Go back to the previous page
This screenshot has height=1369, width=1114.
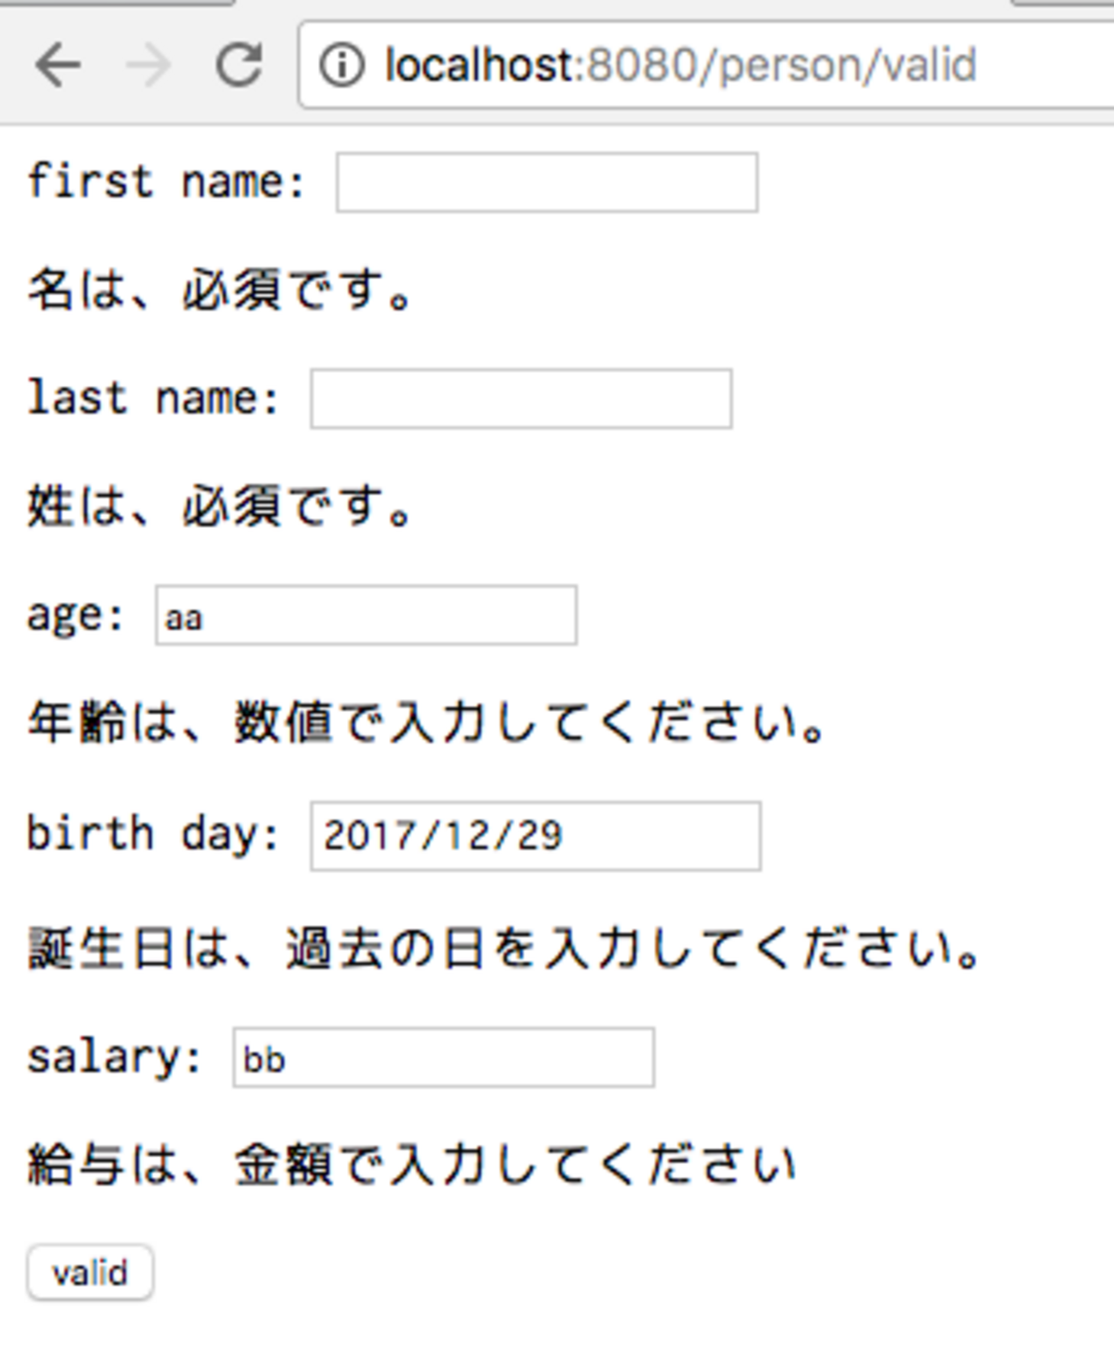[57, 65]
